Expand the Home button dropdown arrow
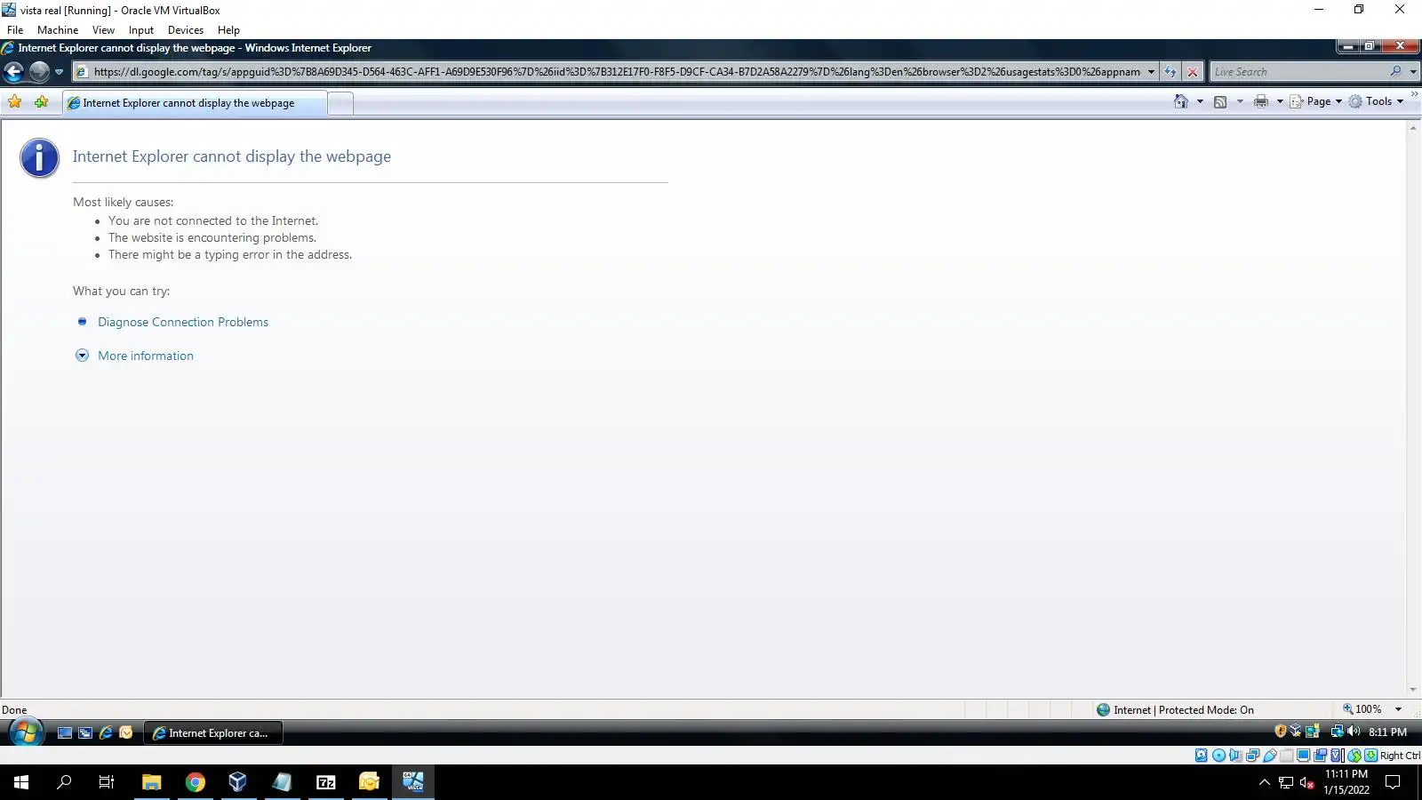This screenshot has width=1422, height=800. (1200, 101)
